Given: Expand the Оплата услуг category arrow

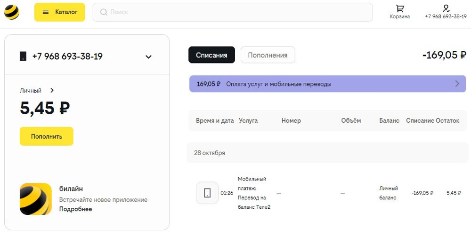Looking at the screenshot, I should (457, 84).
